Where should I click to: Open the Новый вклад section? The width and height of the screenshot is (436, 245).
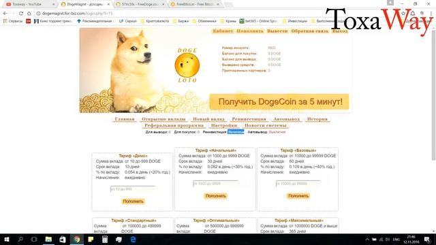(x=209, y=119)
